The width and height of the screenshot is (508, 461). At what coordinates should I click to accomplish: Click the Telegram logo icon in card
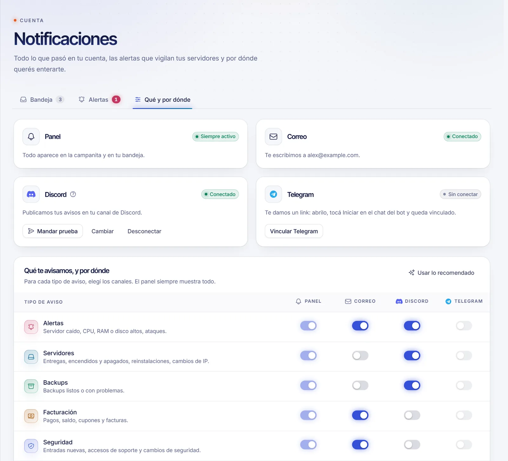point(273,194)
